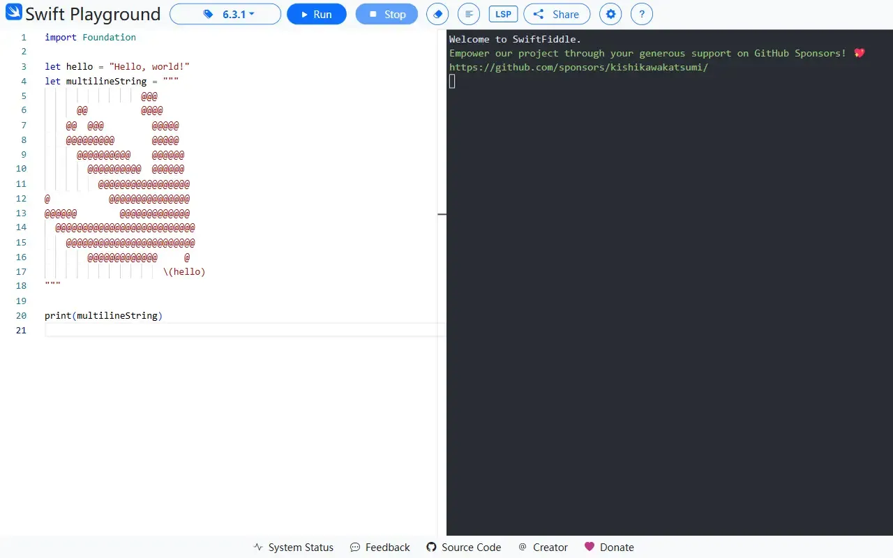Viewport: 893px width, 558px height.
Task: Click line number 18 beside closing quotes
Action: (21, 287)
